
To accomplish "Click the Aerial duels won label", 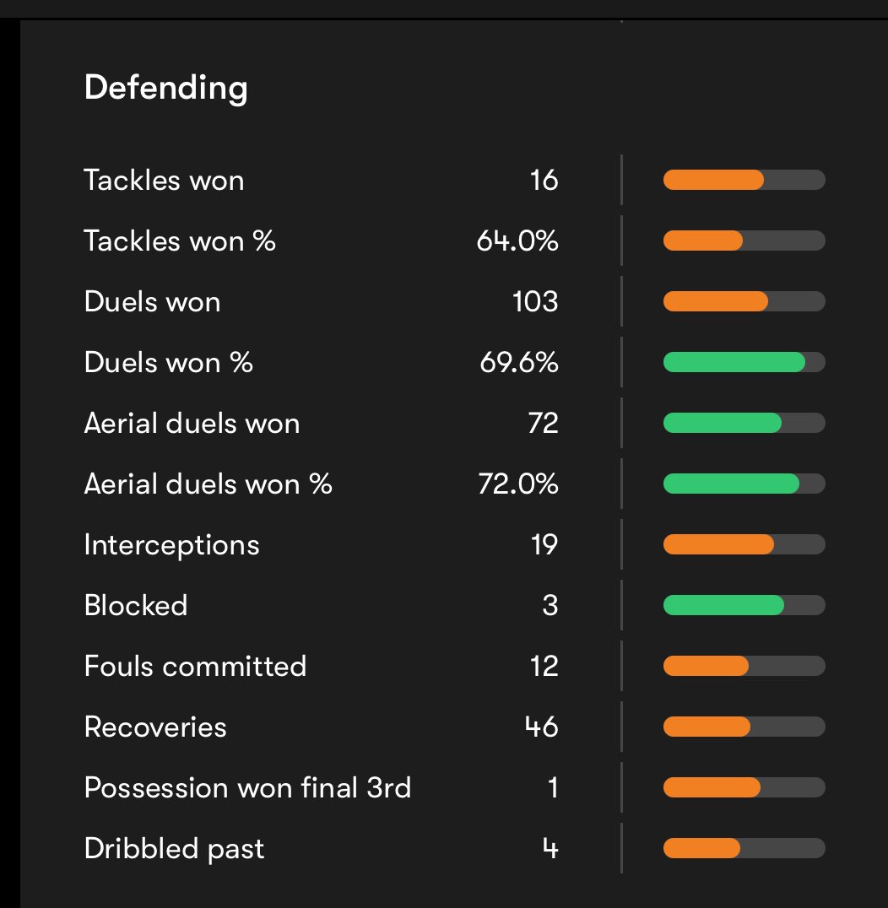I will [192, 424].
